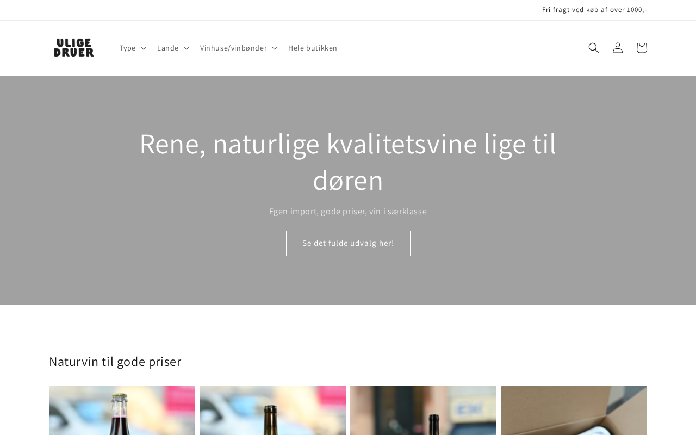
Task: Click 'Se det fulde udvalg her!' button
Action: (348, 243)
